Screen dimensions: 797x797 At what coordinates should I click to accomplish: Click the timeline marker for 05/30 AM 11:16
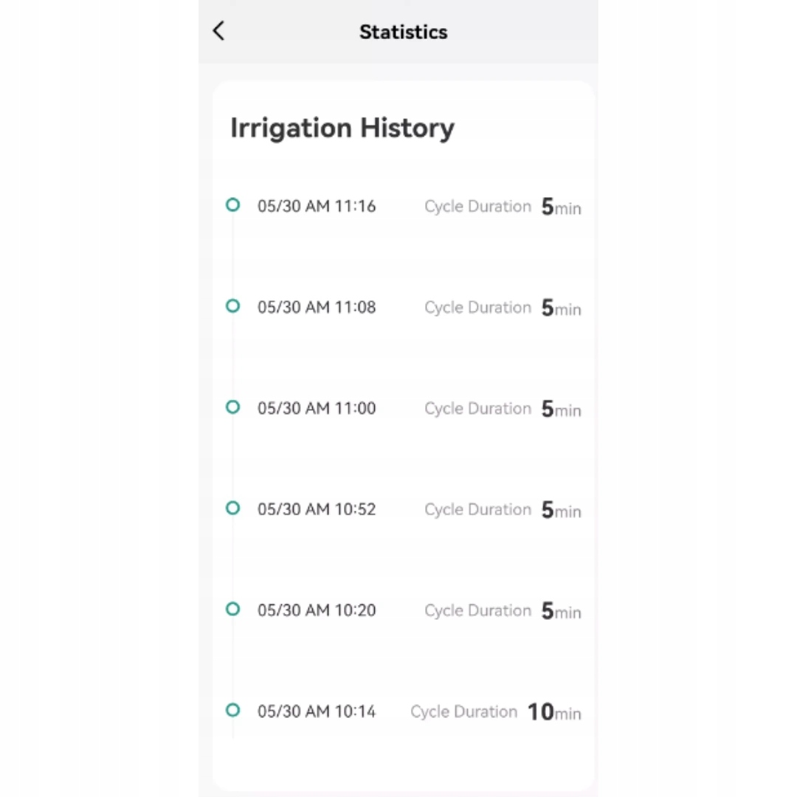coord(232,205)
